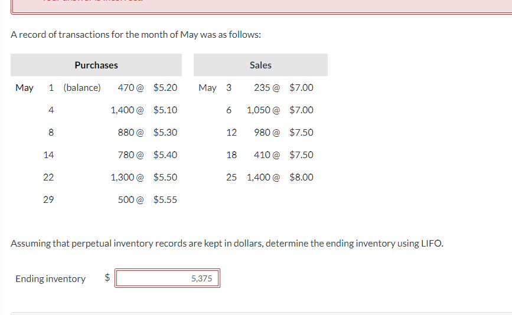Click the LIFO question instruction text

(227, 244)
